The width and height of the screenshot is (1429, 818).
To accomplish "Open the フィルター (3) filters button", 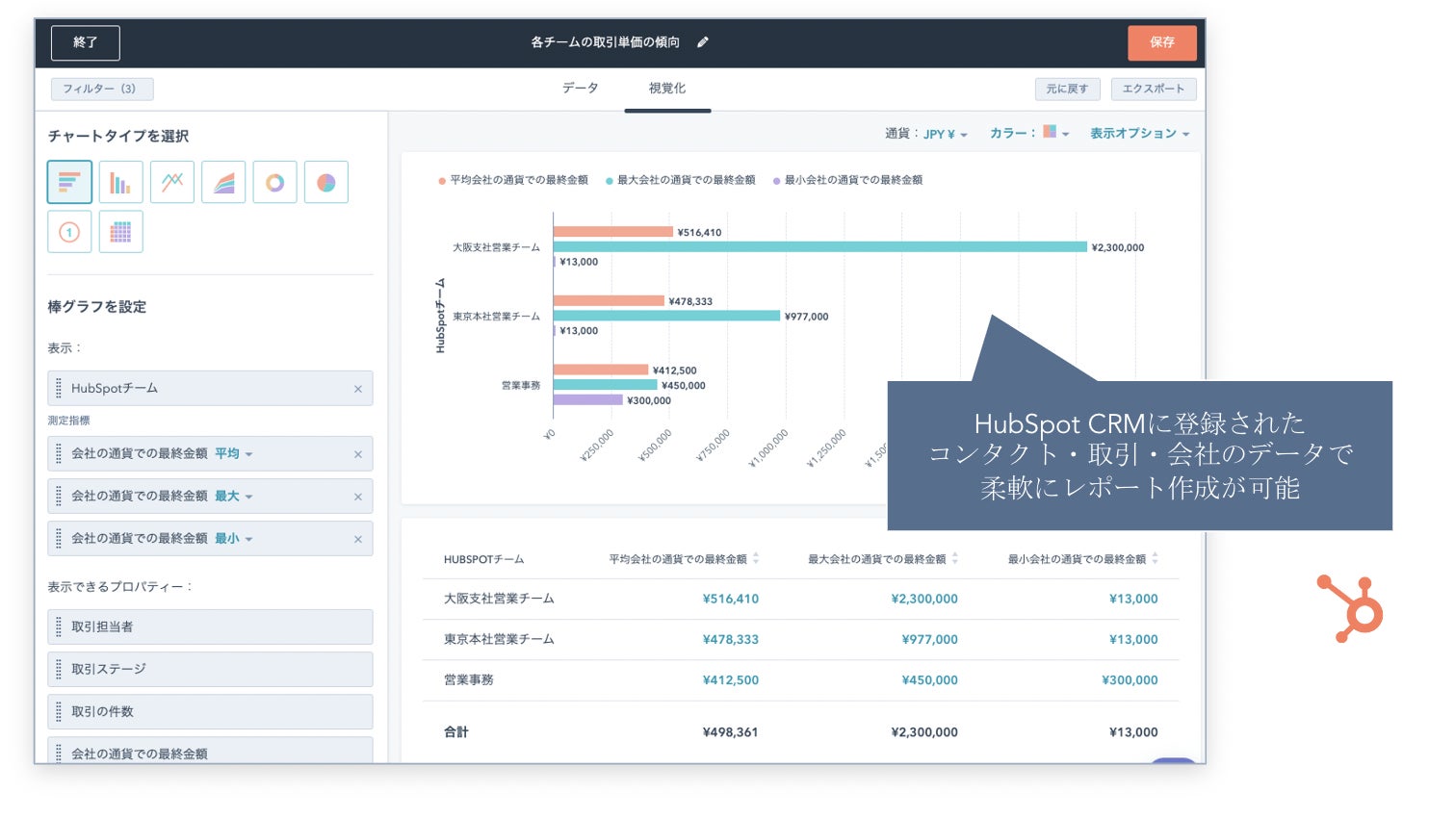I will [x=101, y=89].
